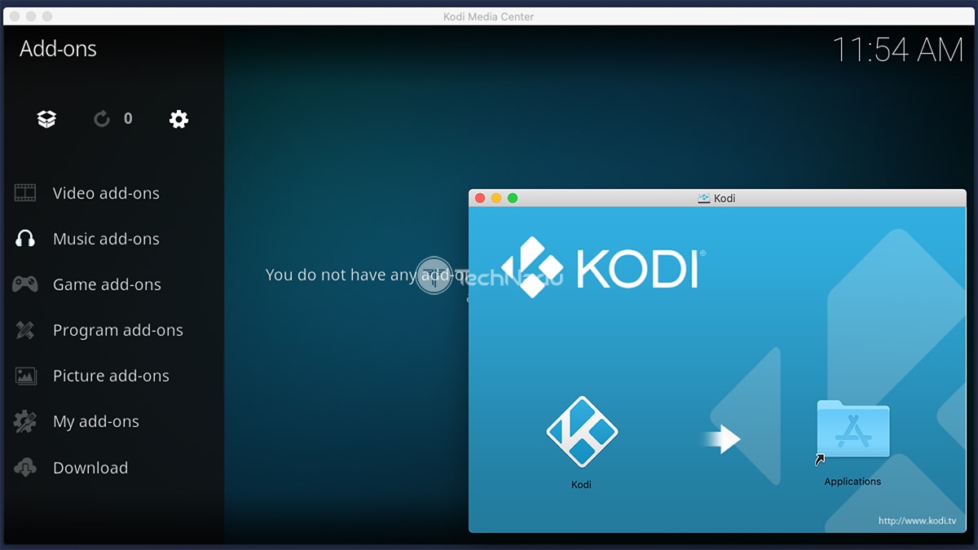Screen dimensions: 978x550
Task: Open the add-on browser box icon
Action: click(x=46, y=119)
